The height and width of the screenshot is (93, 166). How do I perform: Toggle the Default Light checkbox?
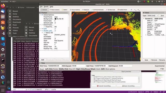pos(55,23)
